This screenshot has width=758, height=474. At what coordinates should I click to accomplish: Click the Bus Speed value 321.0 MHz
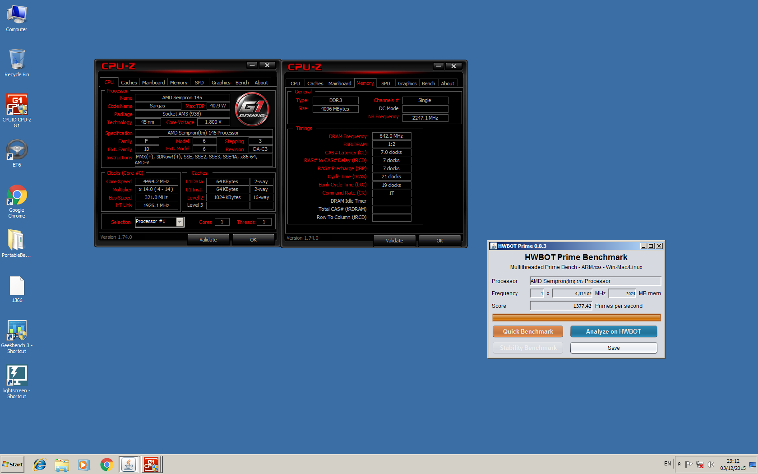[x=156, y=197]
